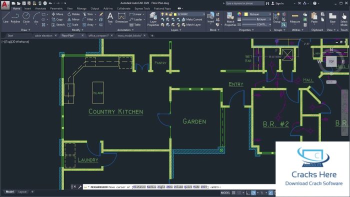The image size is (350, 197).
Task: Click the Insert block tool
Action: pos(210,17)
